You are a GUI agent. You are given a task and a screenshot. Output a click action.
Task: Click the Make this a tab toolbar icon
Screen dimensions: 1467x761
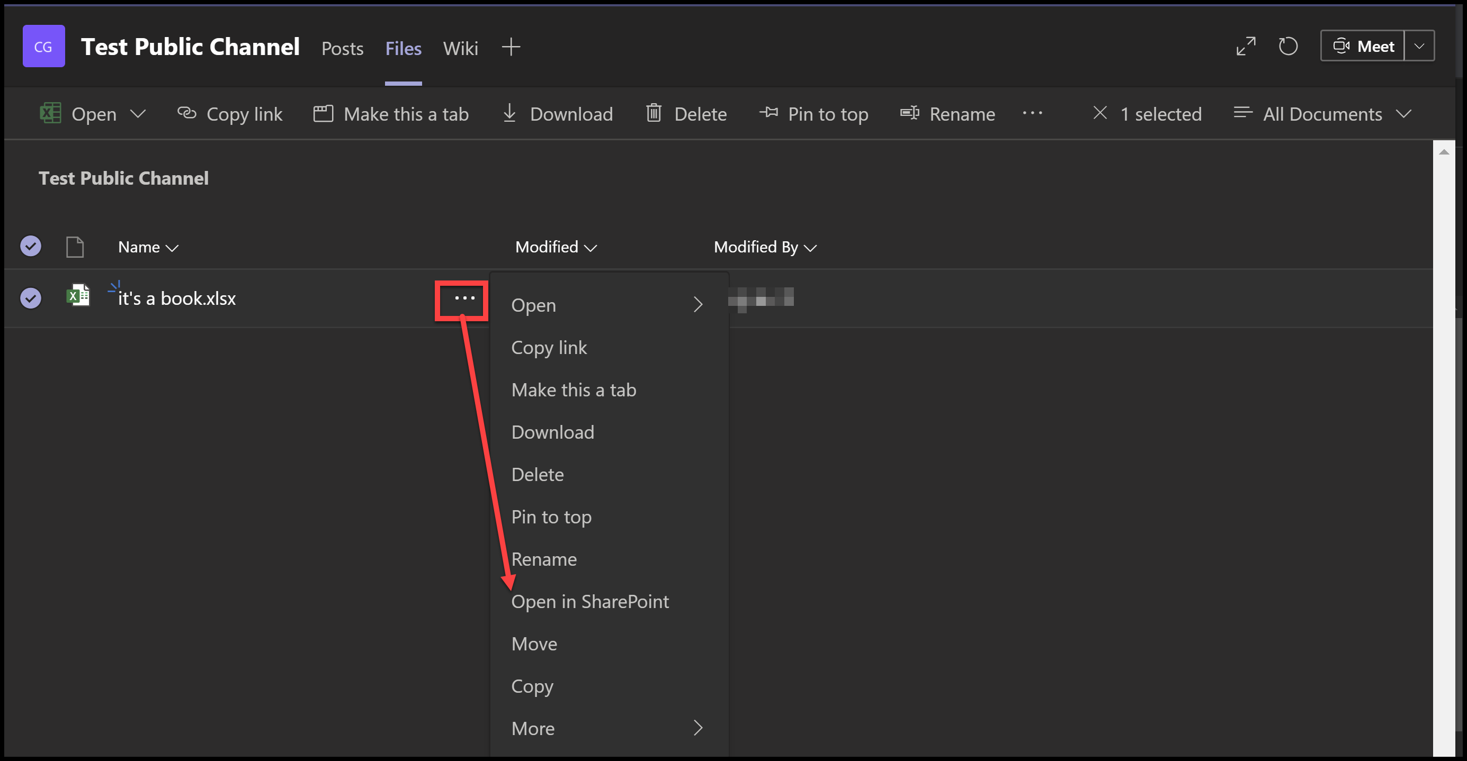(x=323, y=113)
